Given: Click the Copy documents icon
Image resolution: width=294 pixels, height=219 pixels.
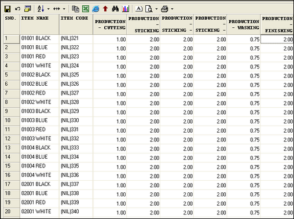Looking at the screenshot, I should [75, 9].
